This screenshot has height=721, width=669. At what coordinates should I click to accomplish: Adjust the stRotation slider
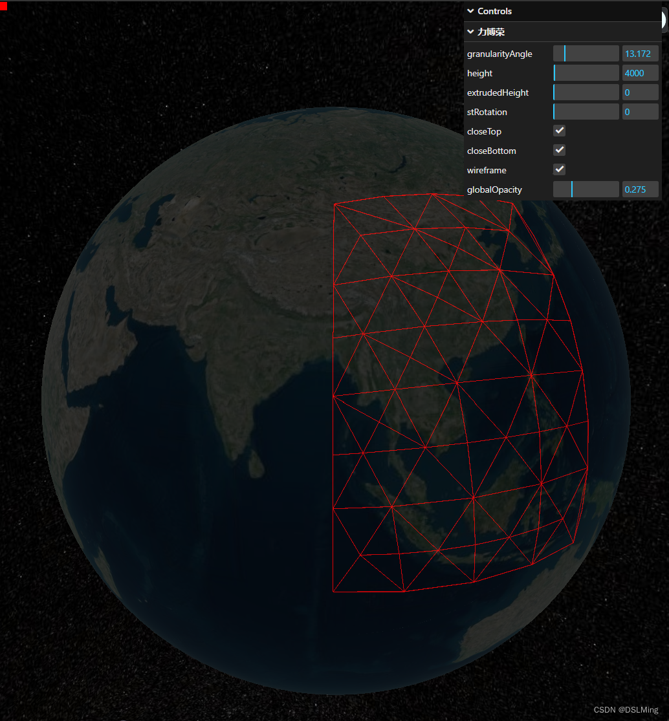586,112
